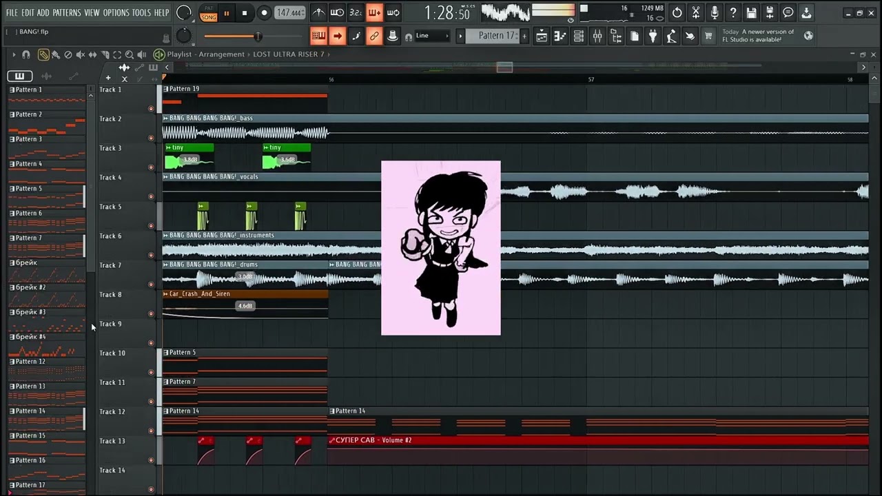
Task: Select the playlist mute tool
Action: [81, 54]
